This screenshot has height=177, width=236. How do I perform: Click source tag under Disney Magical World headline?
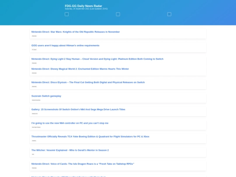coord(35,73)
